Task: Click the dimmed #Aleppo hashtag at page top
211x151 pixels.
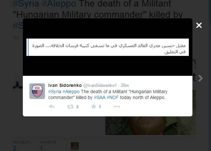Action: (x=59, y=4)
